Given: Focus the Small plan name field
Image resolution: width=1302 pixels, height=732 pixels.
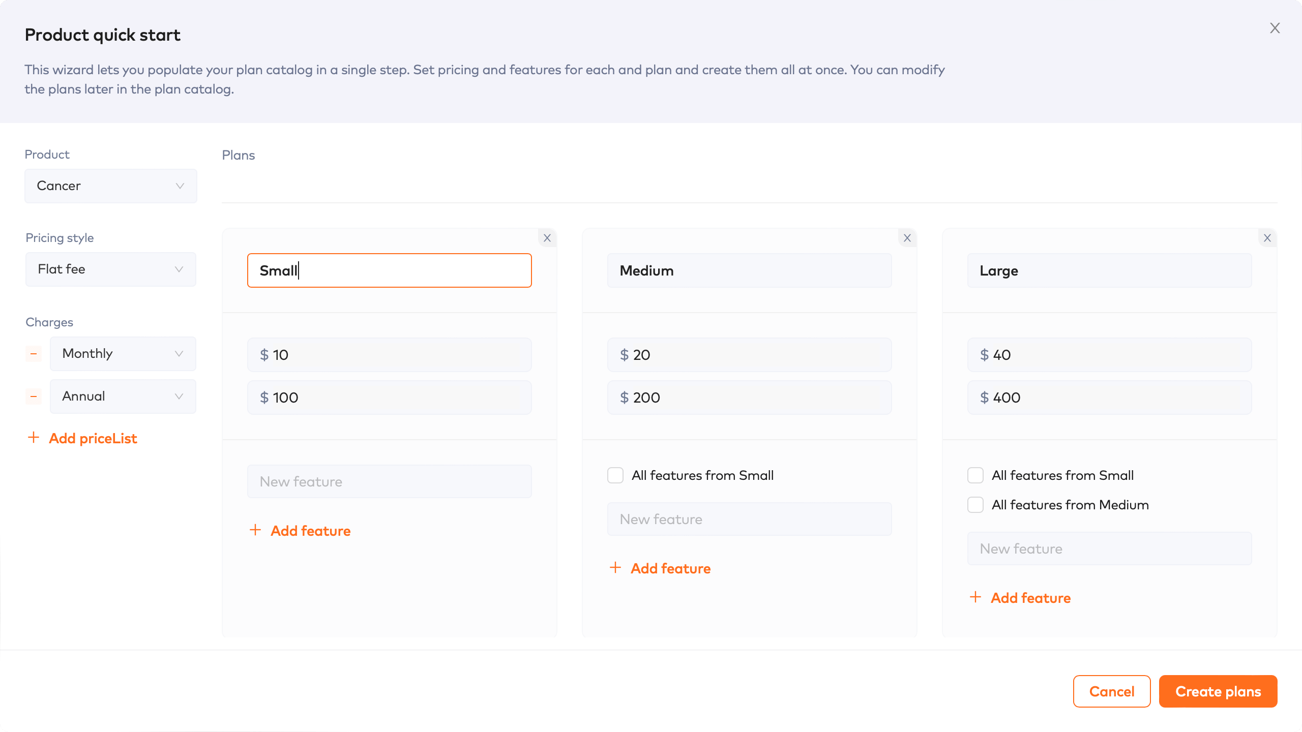Looking at the screenshot, I should [x=390, y=270].
